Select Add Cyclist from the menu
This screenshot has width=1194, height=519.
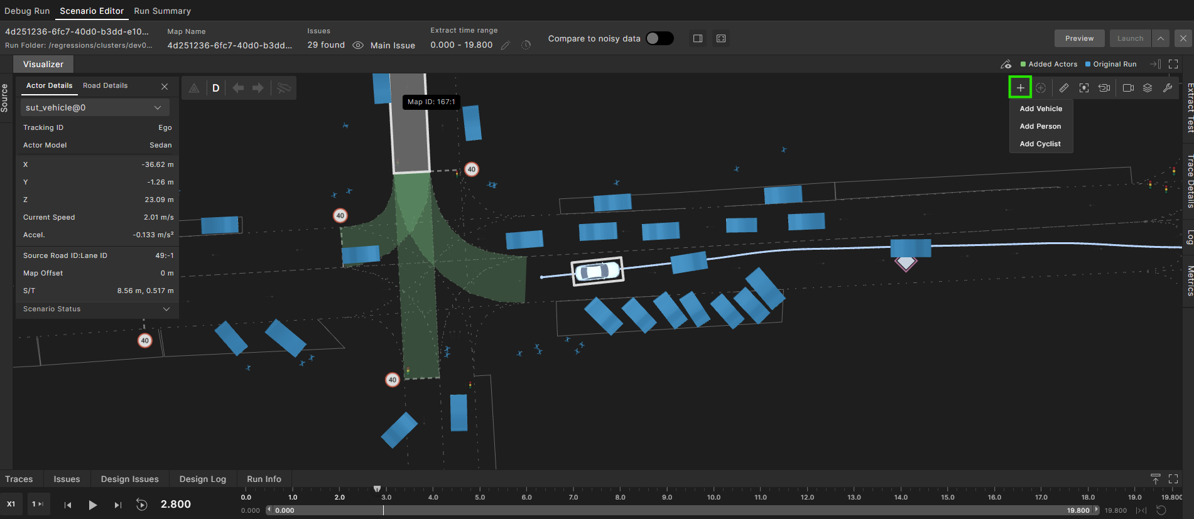pyautogui.click(x=1040, y=144)
